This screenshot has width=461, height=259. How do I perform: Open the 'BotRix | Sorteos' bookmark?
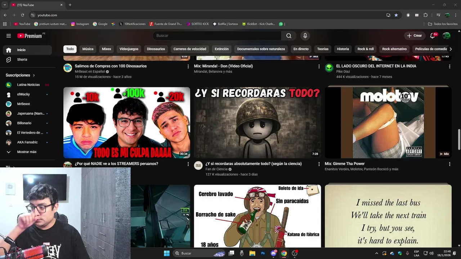pyautogui.click(x=225, y=24)
